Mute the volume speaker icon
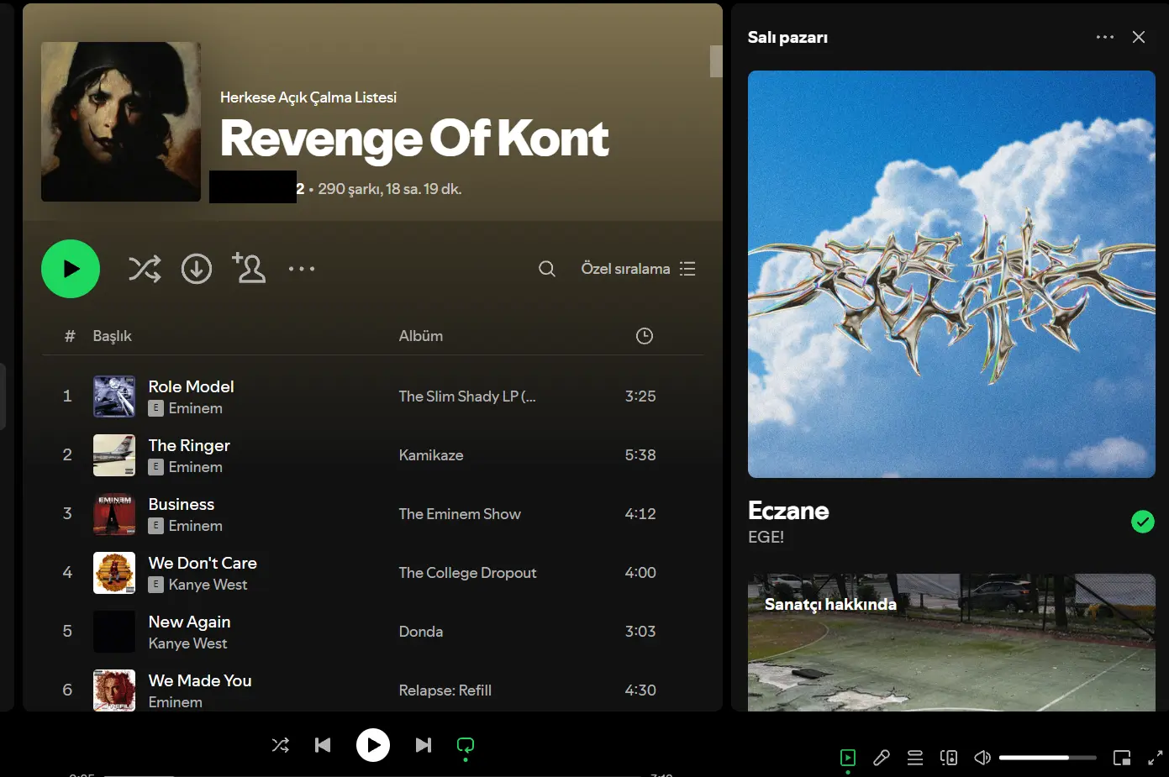This screenshot has height=777, width=1169. click(x=982, y=758)
